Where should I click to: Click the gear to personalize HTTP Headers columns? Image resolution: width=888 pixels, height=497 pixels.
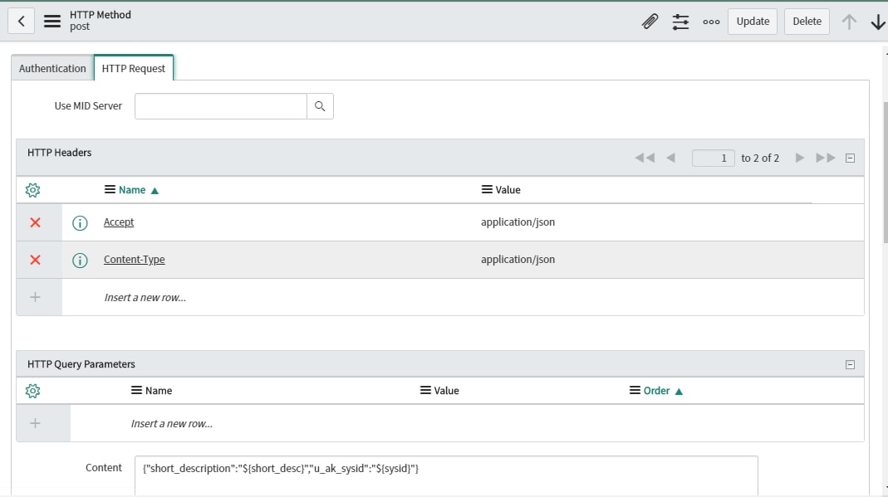(x=32, y=189)
